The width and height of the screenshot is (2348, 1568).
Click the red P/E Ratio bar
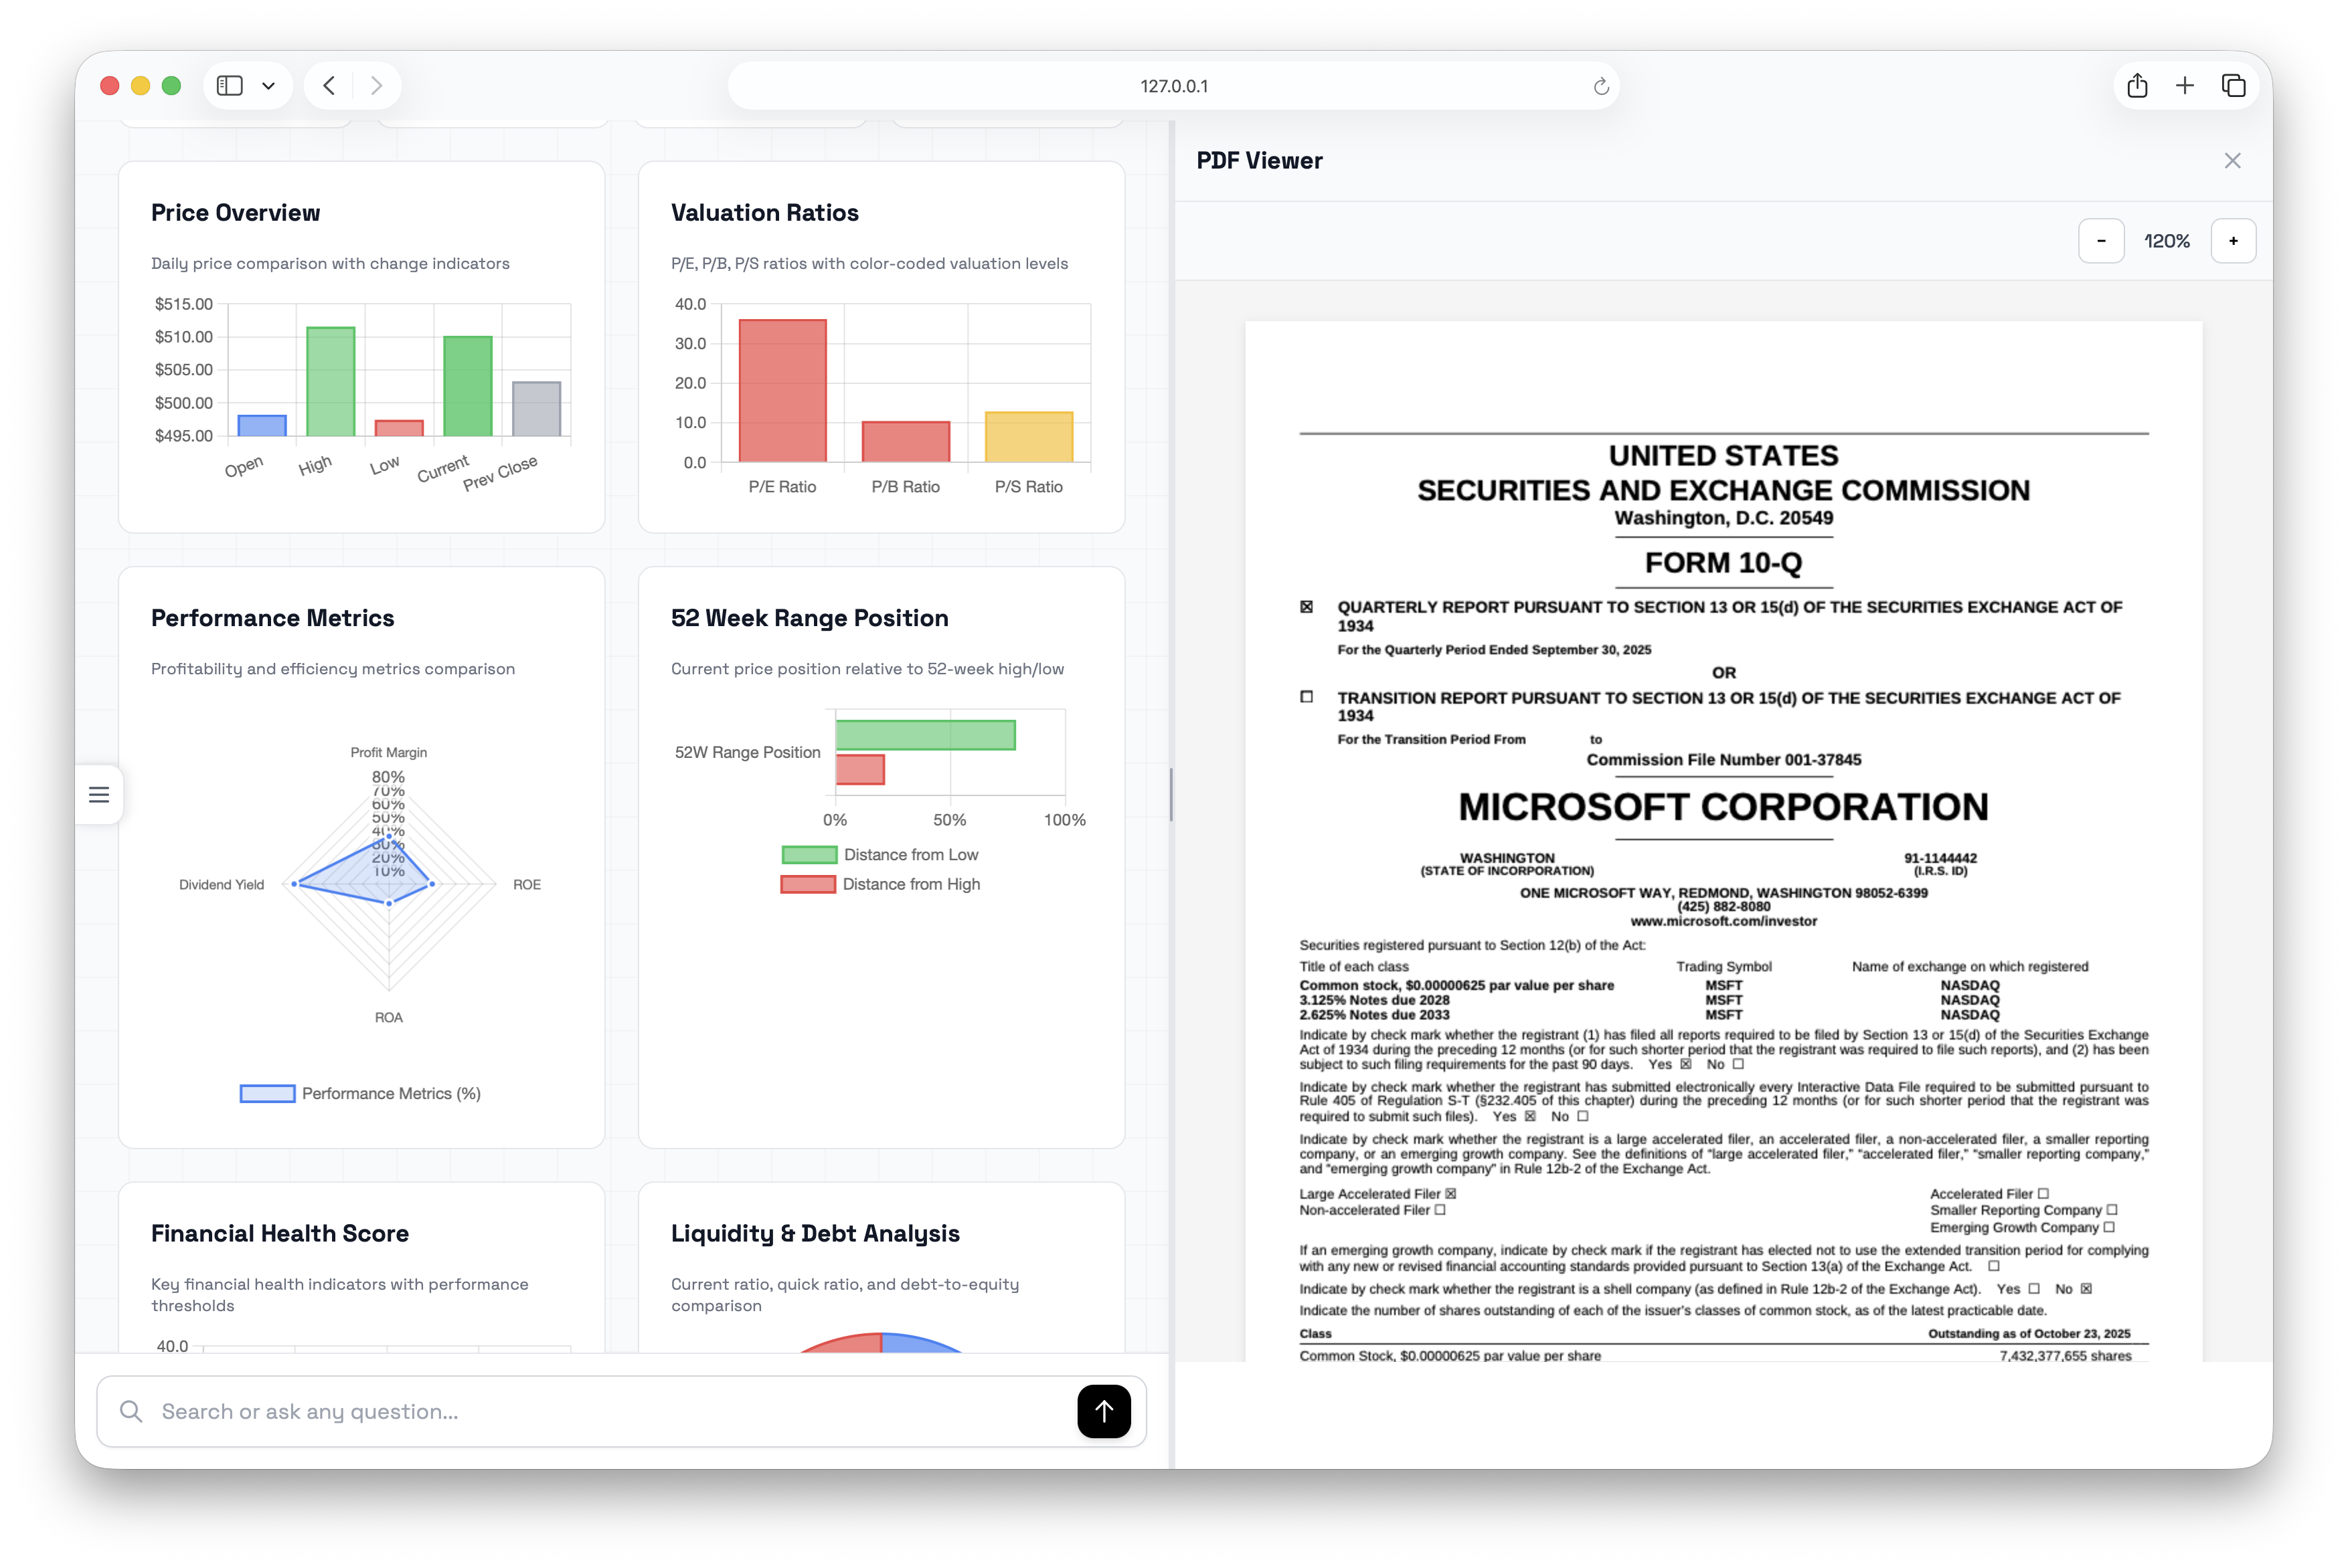(x=782, y=391)
